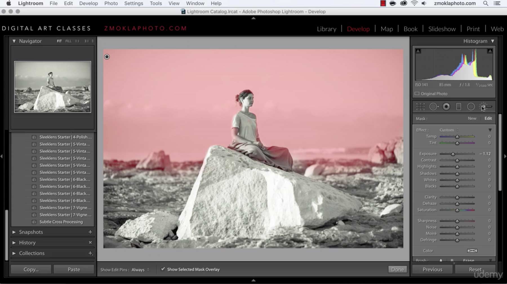This screenshot has height=284, width=507.
Task: Select the Spot Removal tool
Action: [x=434, y=107]
